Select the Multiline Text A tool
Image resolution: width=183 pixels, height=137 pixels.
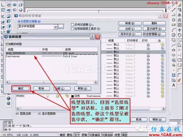174,85
